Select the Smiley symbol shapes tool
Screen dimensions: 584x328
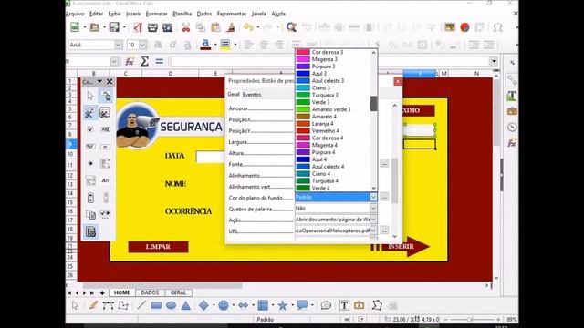[224, 305]
